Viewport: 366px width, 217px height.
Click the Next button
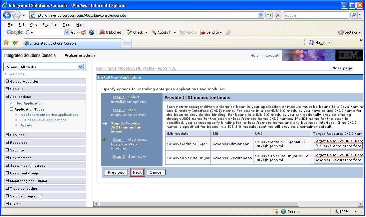tap(137, 172)
